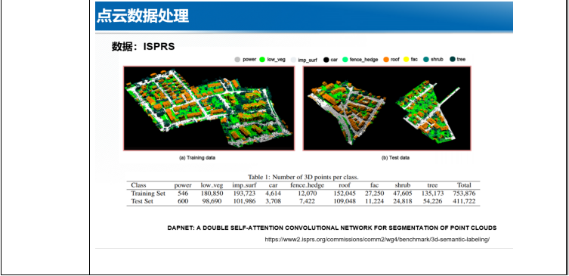Click the white imp_surf legend dot

293,60
